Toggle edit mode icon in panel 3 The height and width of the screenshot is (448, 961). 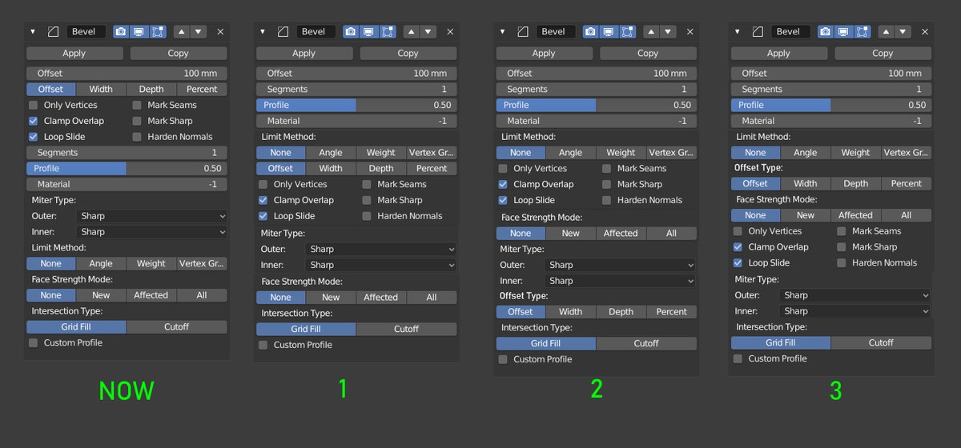pyautogui.click(x=861, y=32)
